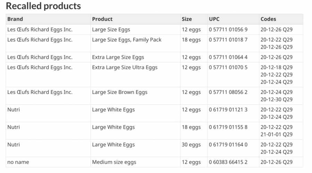Screen dimensions: 312x173
Task: Select code 20-12-30 Q29
Action: click(276, 100)
